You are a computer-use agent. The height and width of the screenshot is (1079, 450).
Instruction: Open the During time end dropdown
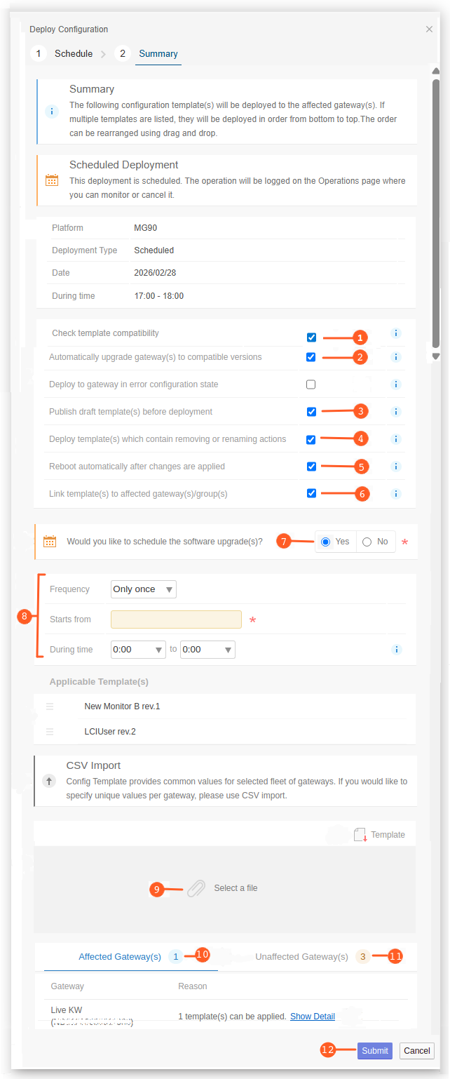[x=207, y=650]
